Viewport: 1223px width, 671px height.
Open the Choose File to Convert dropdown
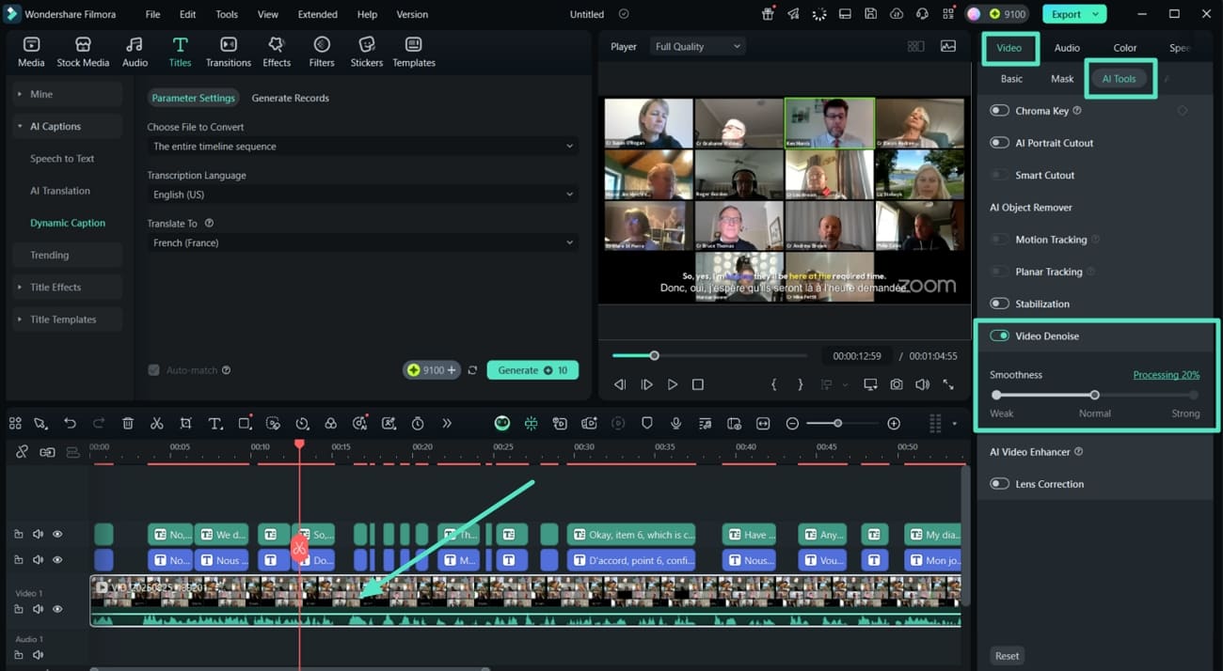tap(363, 146)
